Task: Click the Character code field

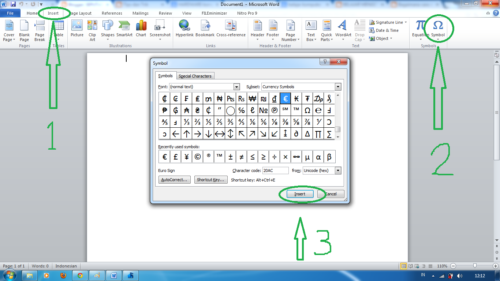Action: (276, 171)
